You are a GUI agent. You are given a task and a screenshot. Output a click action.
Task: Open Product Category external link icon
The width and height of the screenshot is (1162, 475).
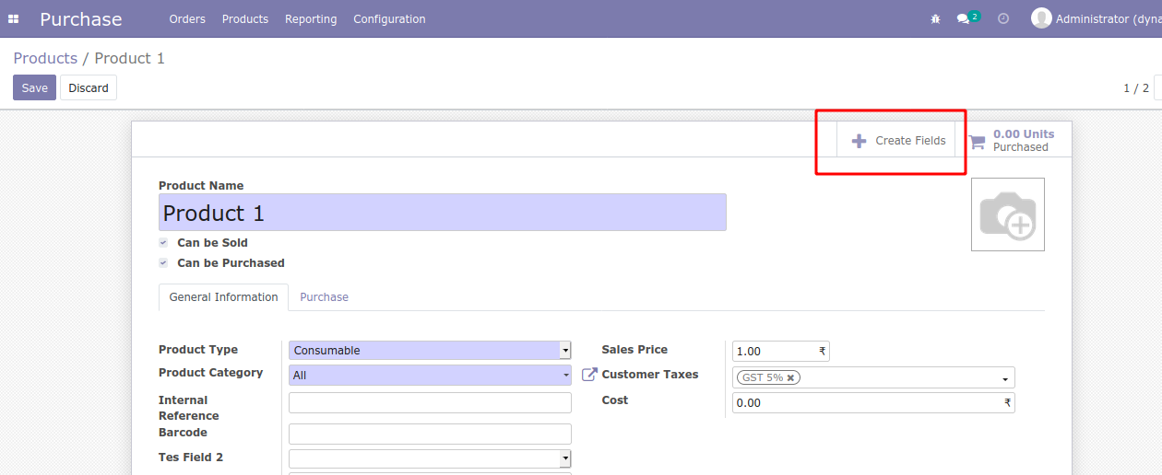pyautogui.click(x=589, y=375)
